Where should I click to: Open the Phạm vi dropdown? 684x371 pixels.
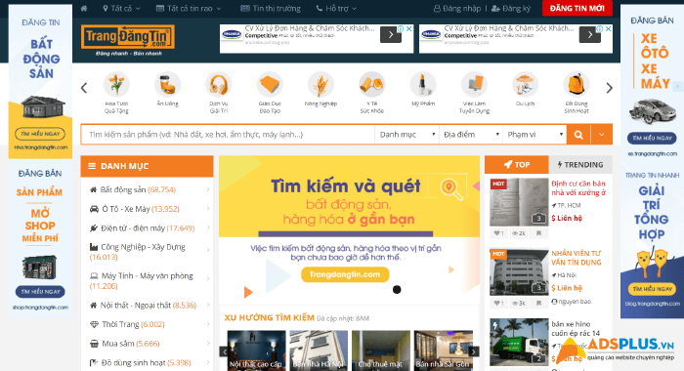(x=534, y=135)
